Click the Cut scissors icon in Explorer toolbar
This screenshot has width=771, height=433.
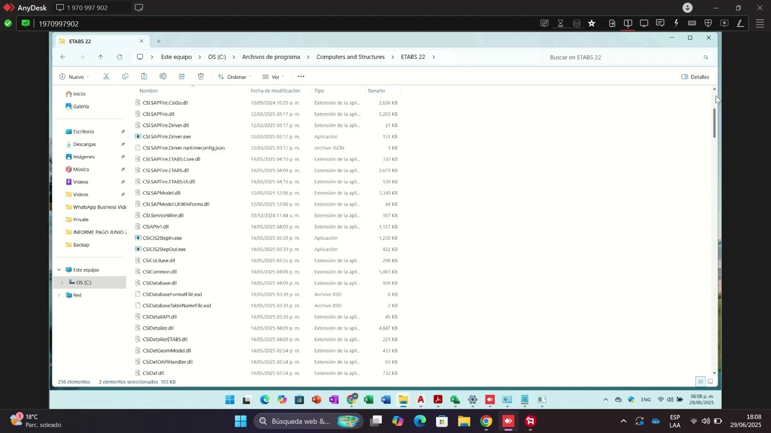[106, 76]
